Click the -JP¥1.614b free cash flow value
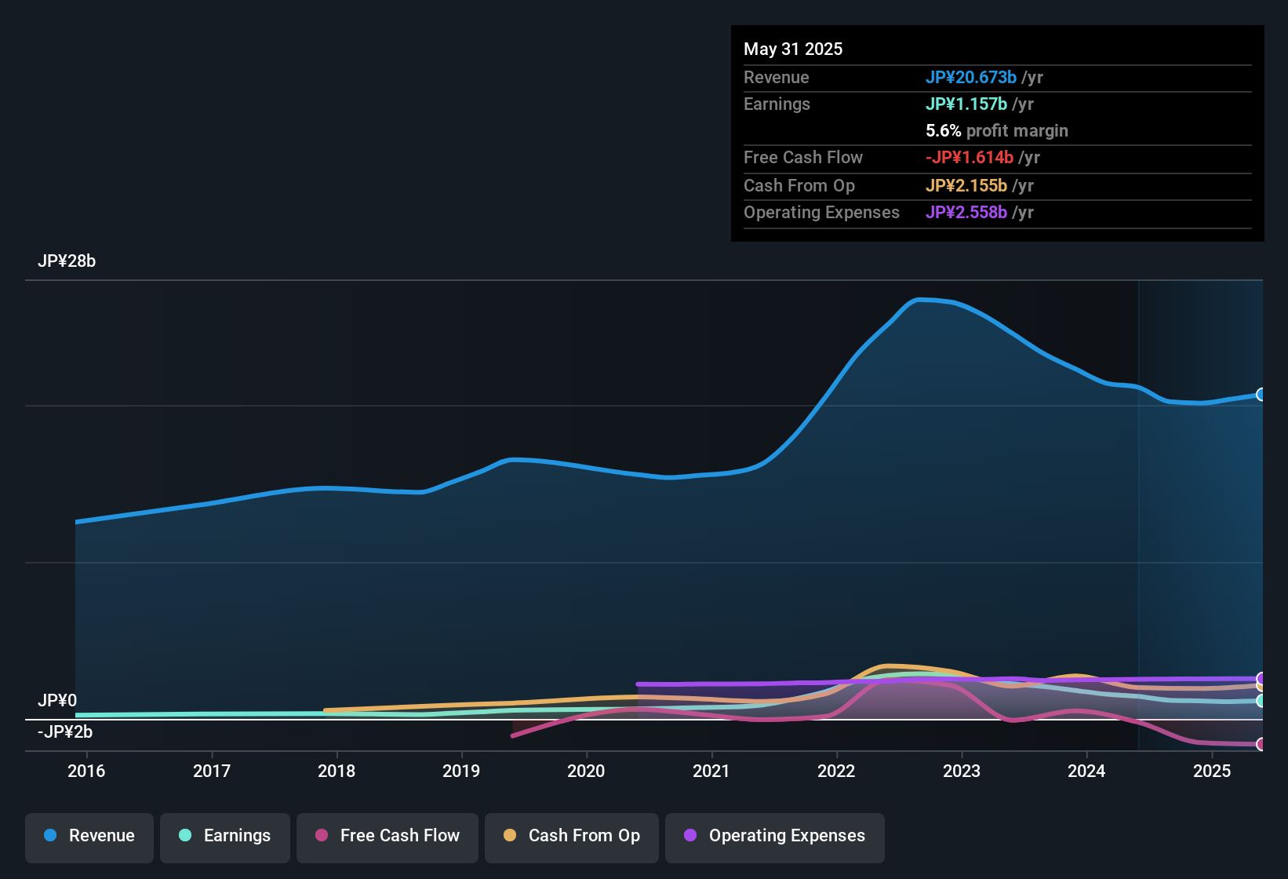This screenshot has width=1288, height=879. point(970,158)
